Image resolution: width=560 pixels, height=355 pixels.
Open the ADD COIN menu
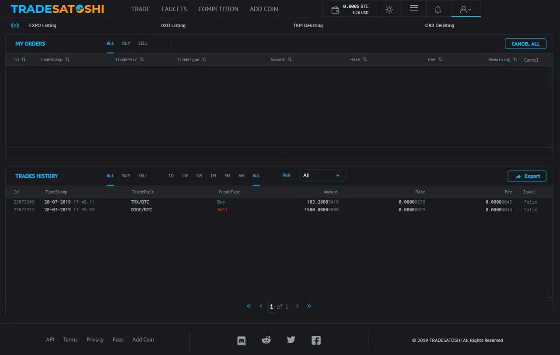[x=264, y=9]
